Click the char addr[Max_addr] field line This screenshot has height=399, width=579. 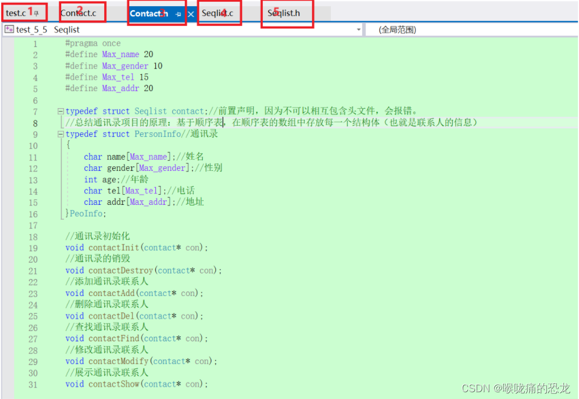pyautogui.click(x=144, y=202)
